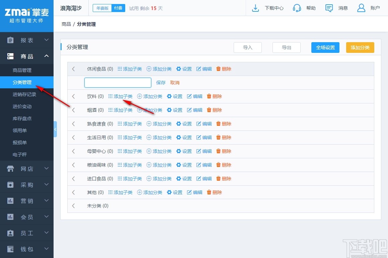
Task: Click the 钱包 wallet icon in sidebar
Action: click(10, 249)
